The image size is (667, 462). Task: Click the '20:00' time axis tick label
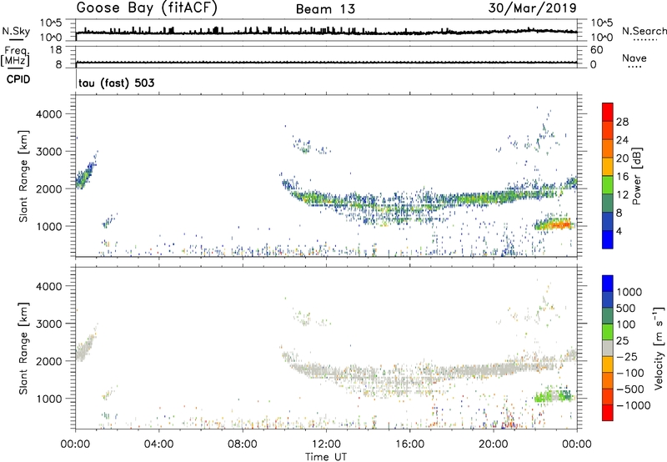[x=494, y=444]
